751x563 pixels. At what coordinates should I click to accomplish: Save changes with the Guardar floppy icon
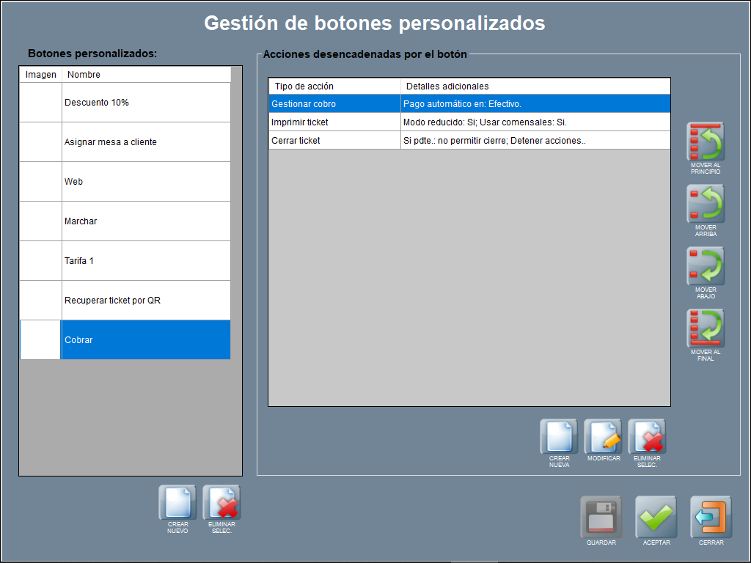[601, 518]
